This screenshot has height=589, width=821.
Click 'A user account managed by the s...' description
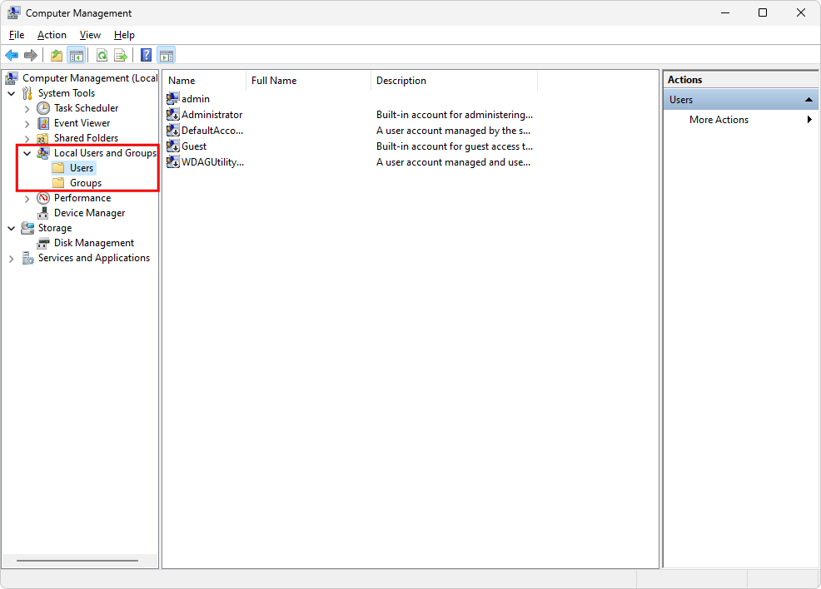[454, 131]
